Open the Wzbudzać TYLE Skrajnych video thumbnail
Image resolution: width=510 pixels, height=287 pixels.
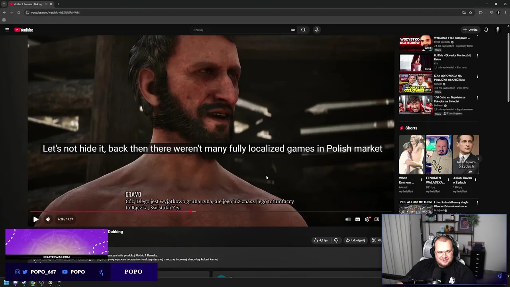coord(416,43)
